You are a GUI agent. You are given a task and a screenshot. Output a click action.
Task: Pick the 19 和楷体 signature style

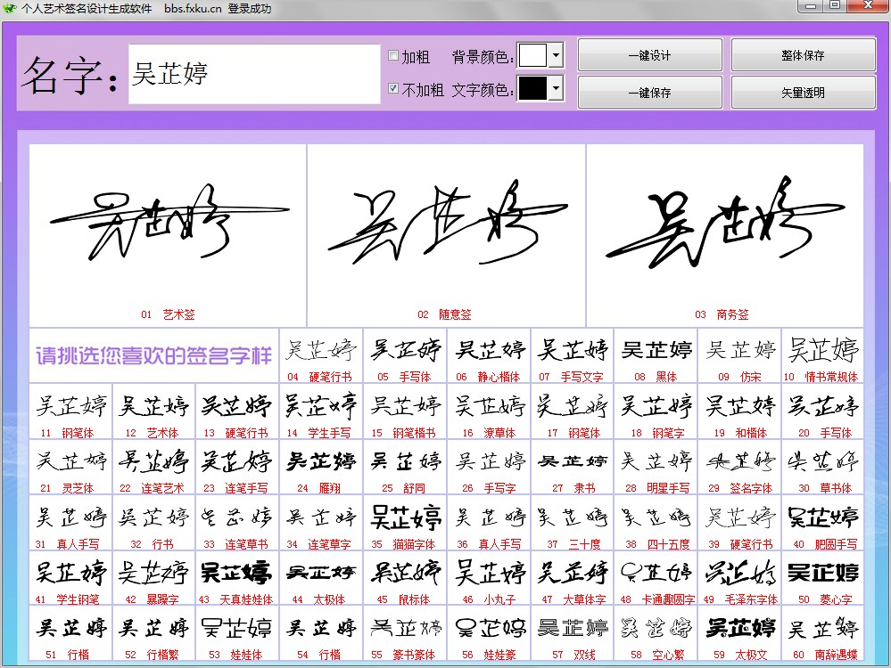[740, 411]
